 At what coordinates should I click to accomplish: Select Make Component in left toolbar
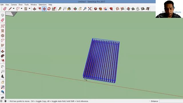3,15
